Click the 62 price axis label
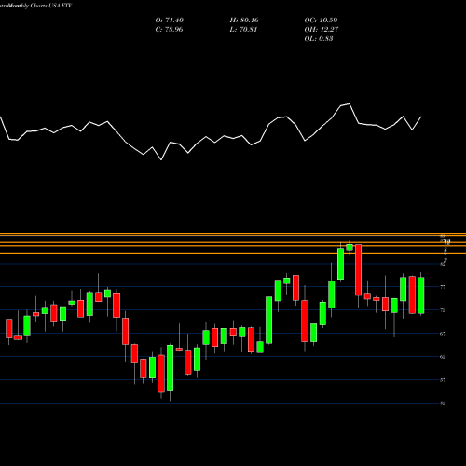The image size is (466, 466). tap(443, 357)
